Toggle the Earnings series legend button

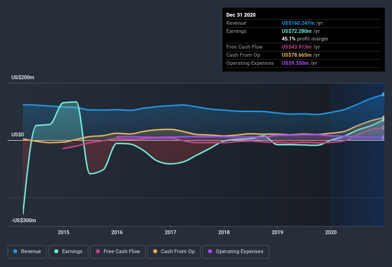[68, 252]
